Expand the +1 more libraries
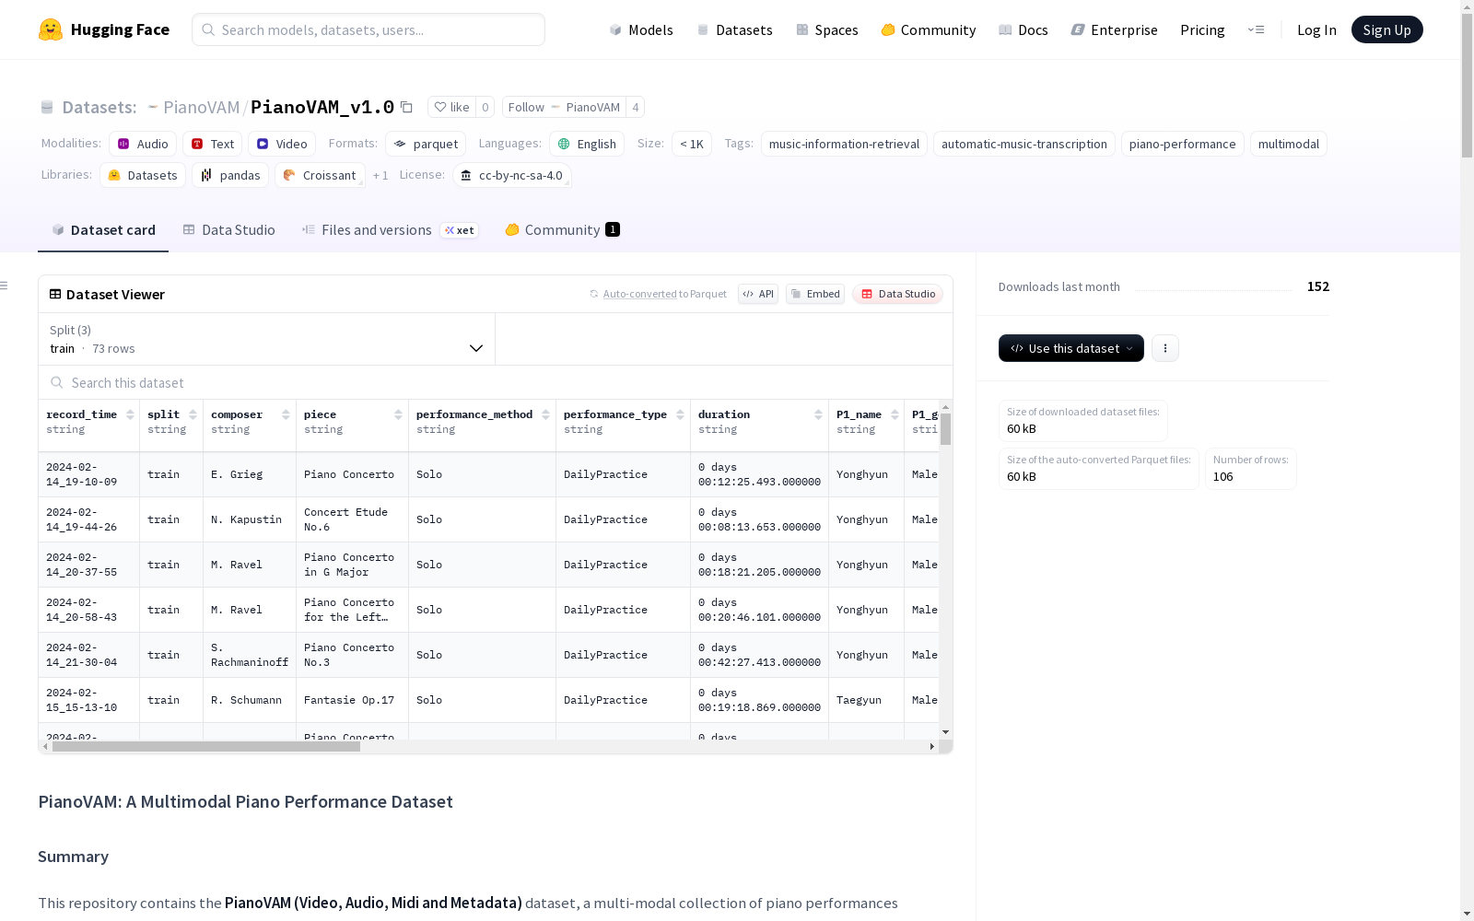This screenshot has width=1474, height=921. (380, 175)
